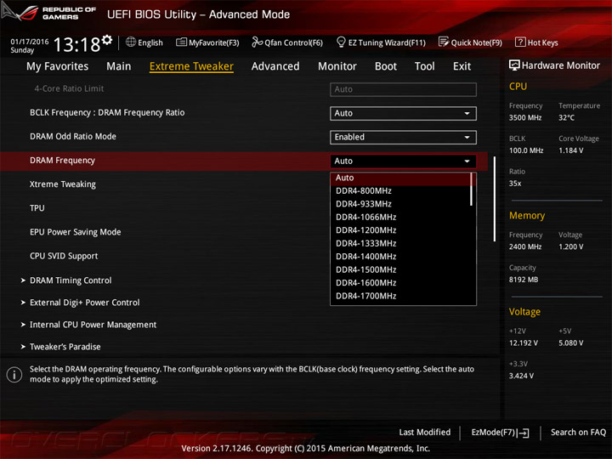
Task: Select the Extreme Tweaker tab
Action: (x=191, y=66)
